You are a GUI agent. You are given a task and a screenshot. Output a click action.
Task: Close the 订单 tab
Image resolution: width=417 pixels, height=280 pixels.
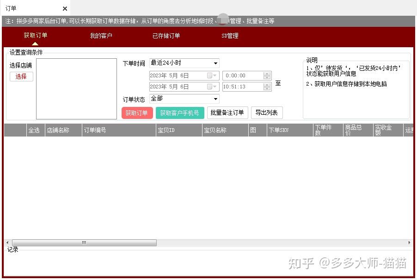point(65,8)
